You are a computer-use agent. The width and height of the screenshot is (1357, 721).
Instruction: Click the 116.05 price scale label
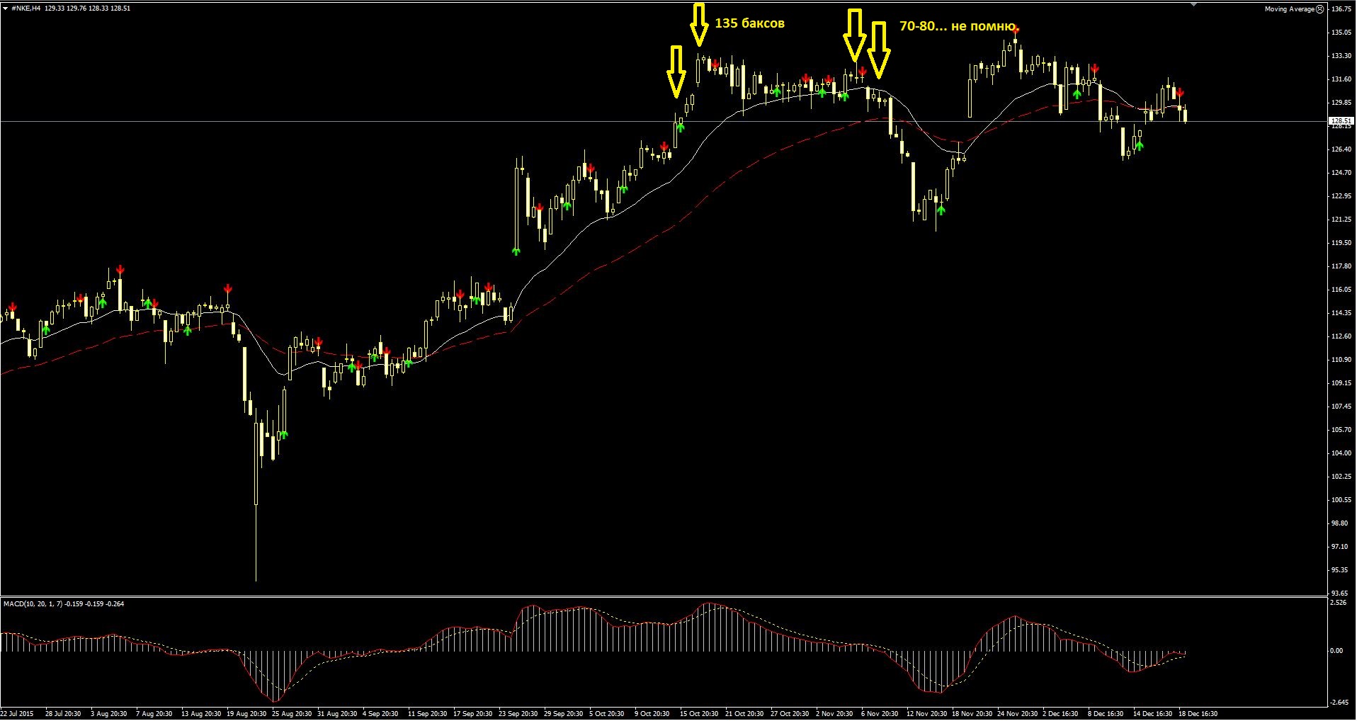tap(1341, 290)
